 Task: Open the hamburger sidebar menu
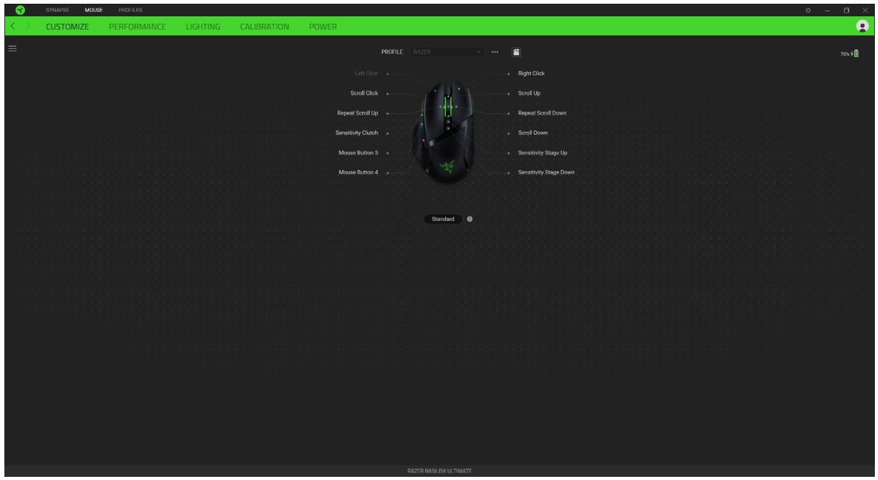tap(12, 48)
